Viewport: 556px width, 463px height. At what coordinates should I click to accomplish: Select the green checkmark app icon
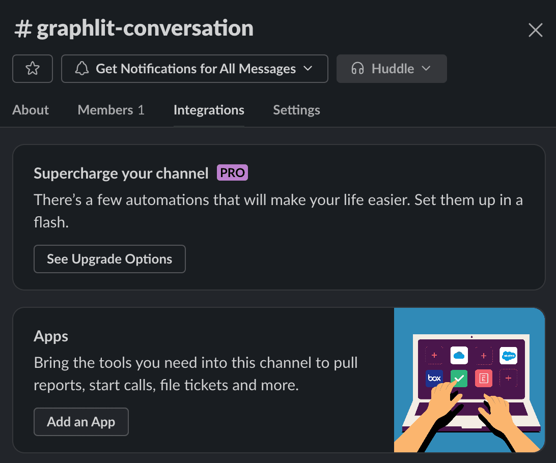click(459, 379)
